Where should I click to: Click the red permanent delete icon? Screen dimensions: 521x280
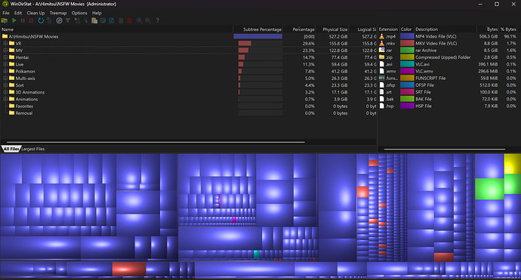pyautogui.click(x=130, y=20)
